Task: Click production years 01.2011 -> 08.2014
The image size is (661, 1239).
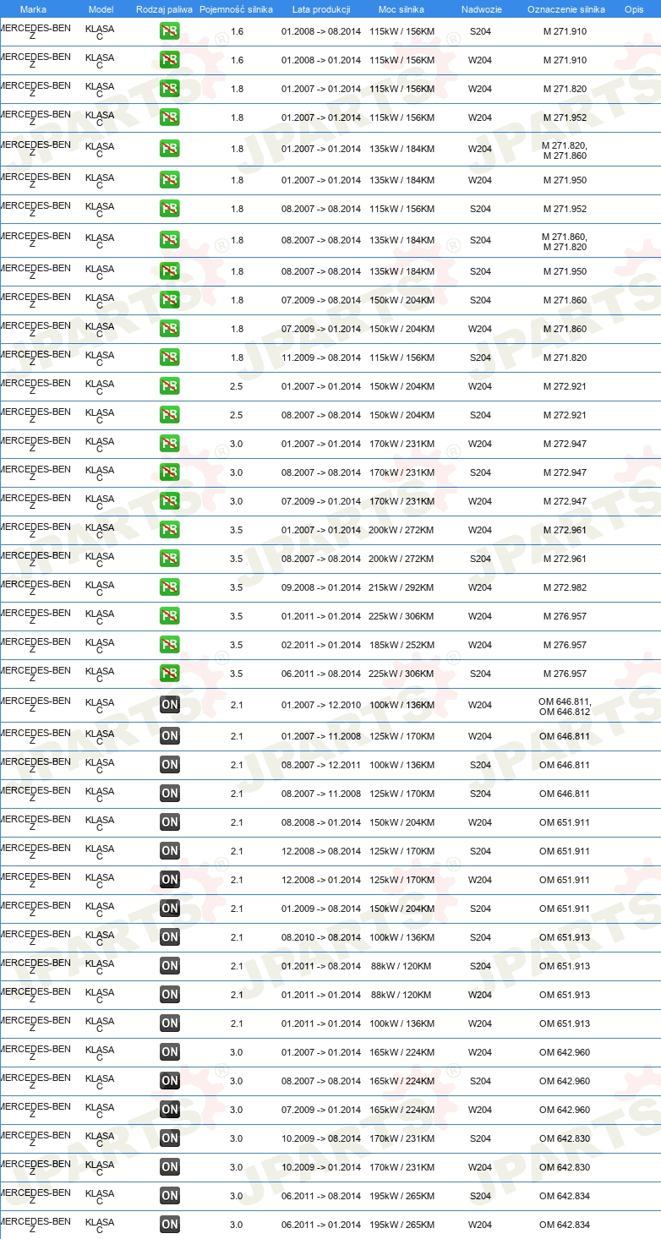Action: [x=321, y=966]
